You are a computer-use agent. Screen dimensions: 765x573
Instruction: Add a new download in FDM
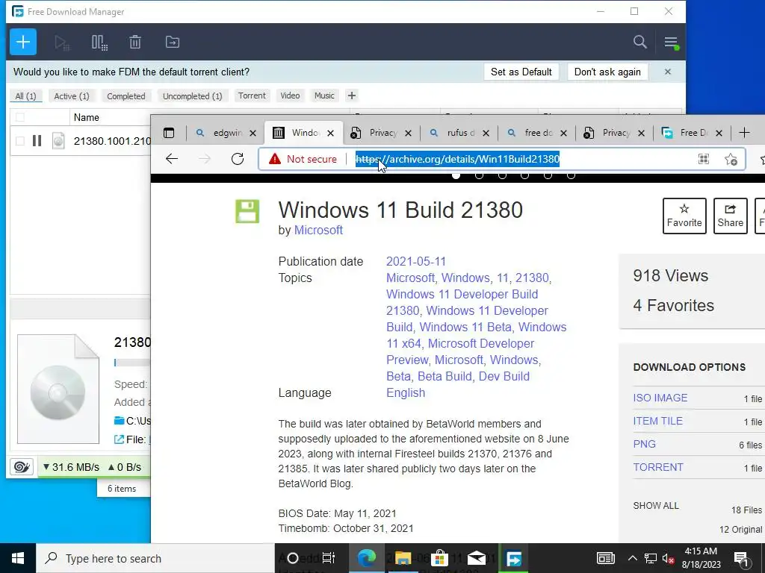(23, 42)
